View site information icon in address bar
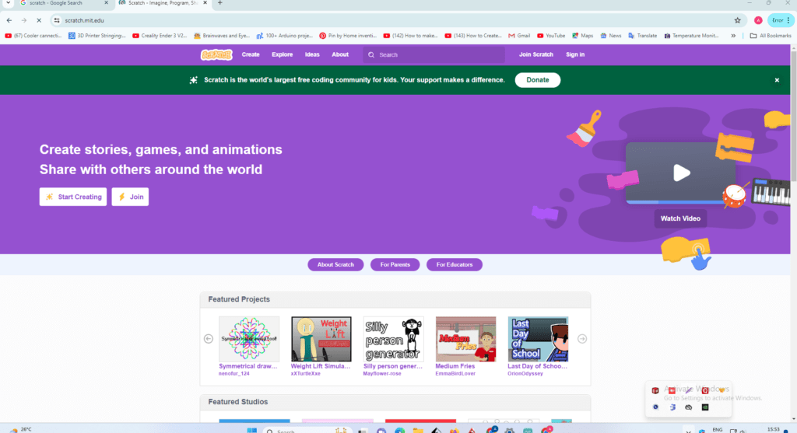 57,20
